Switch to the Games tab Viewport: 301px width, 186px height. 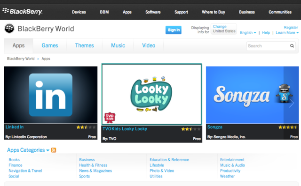click(50, 45)
